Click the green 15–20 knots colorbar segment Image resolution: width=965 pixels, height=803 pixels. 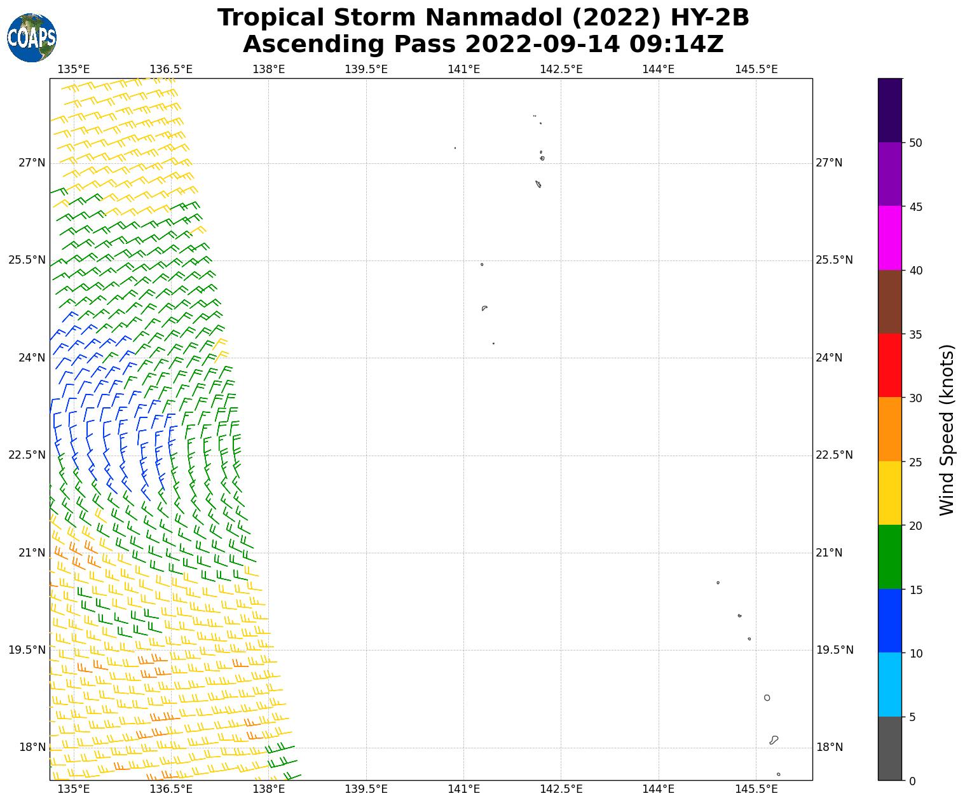889,557
